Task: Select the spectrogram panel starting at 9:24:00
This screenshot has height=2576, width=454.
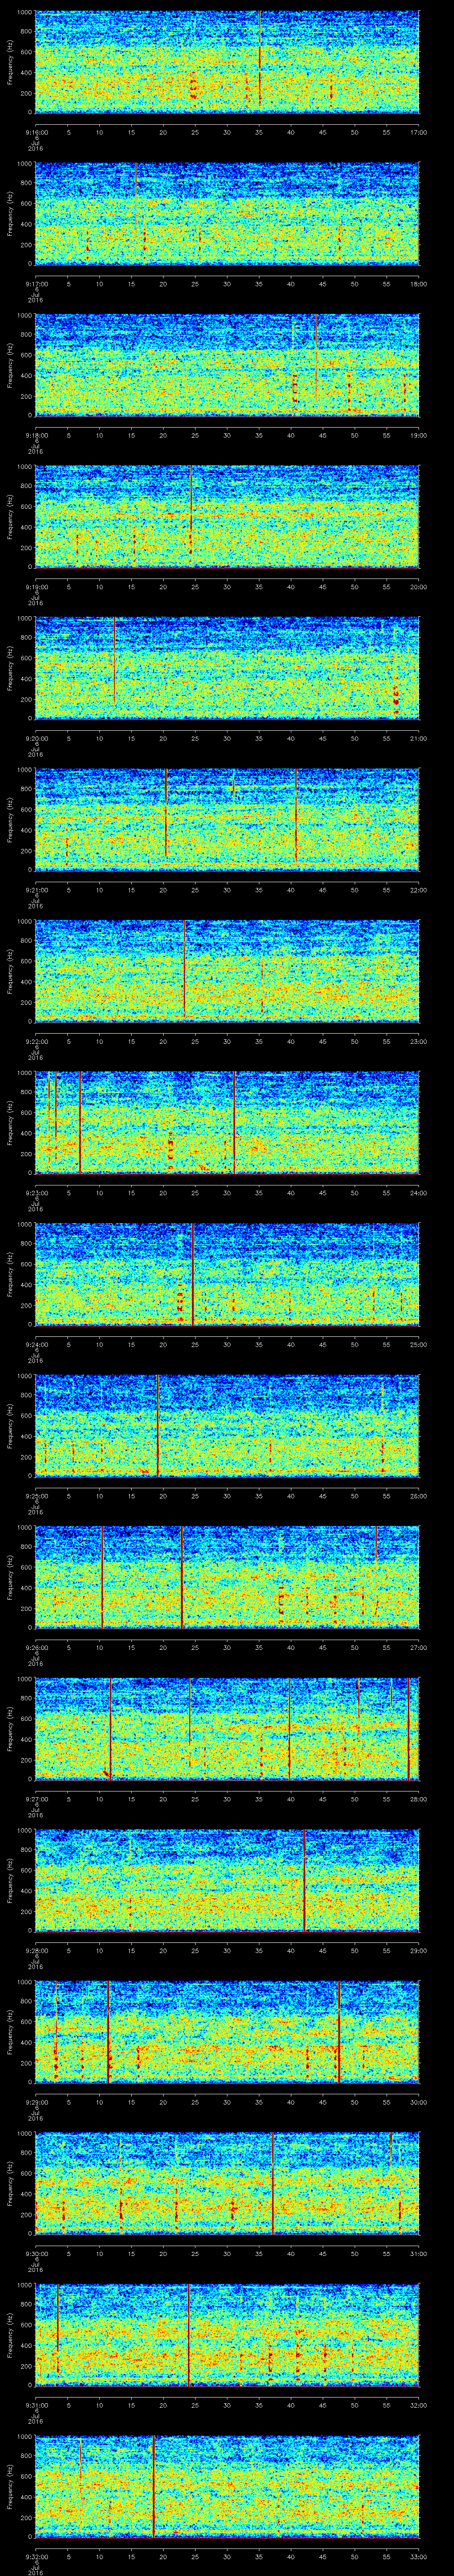Action: point(227,1274)
